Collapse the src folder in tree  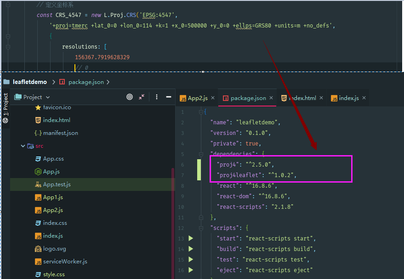(x=23, y=146)
